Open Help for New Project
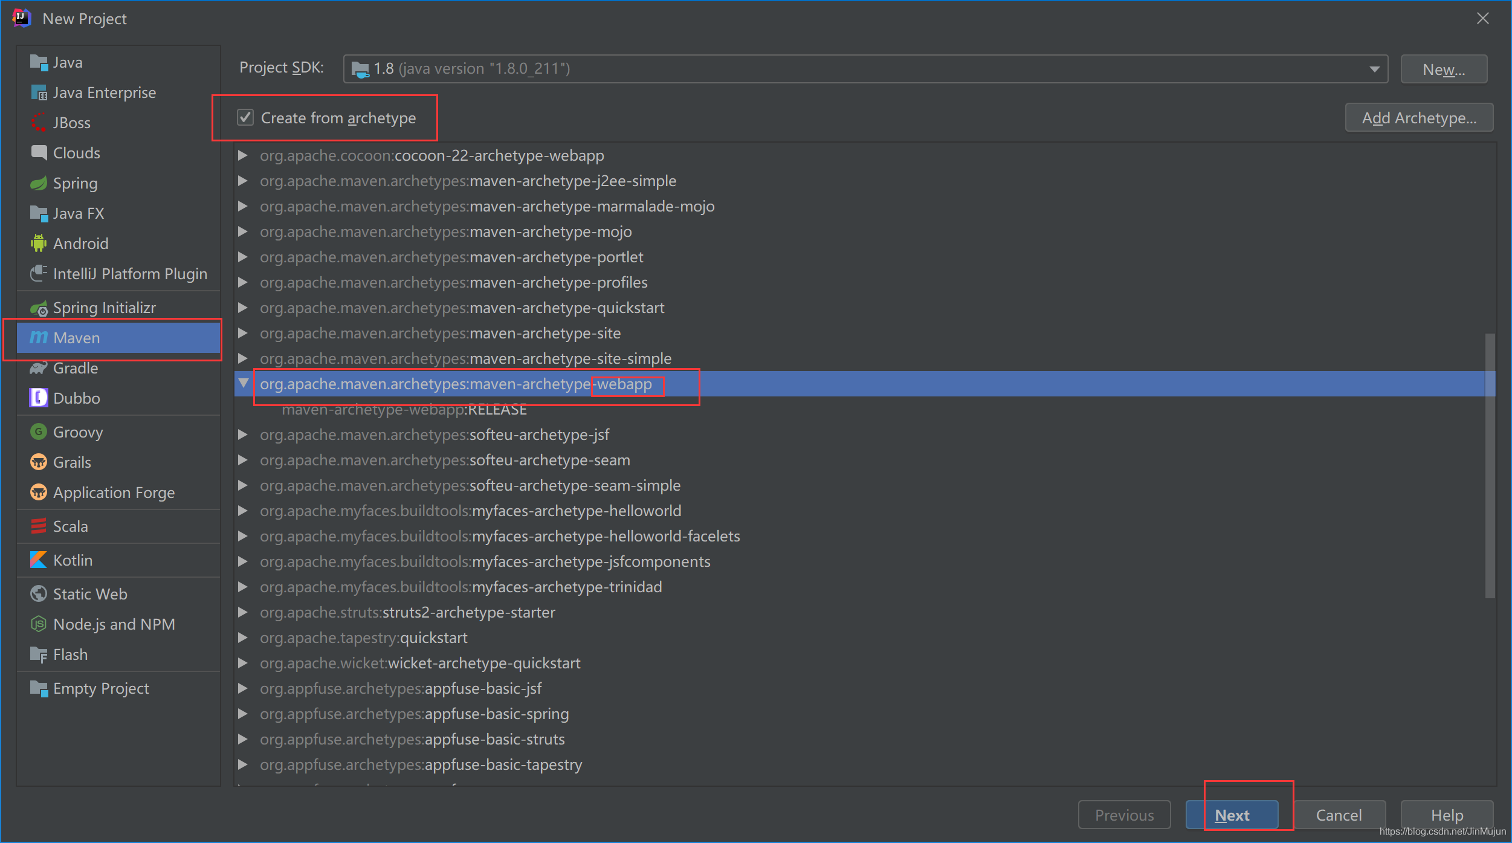The width and height of the screenshot is (1512, 843). pos(1447,815)
